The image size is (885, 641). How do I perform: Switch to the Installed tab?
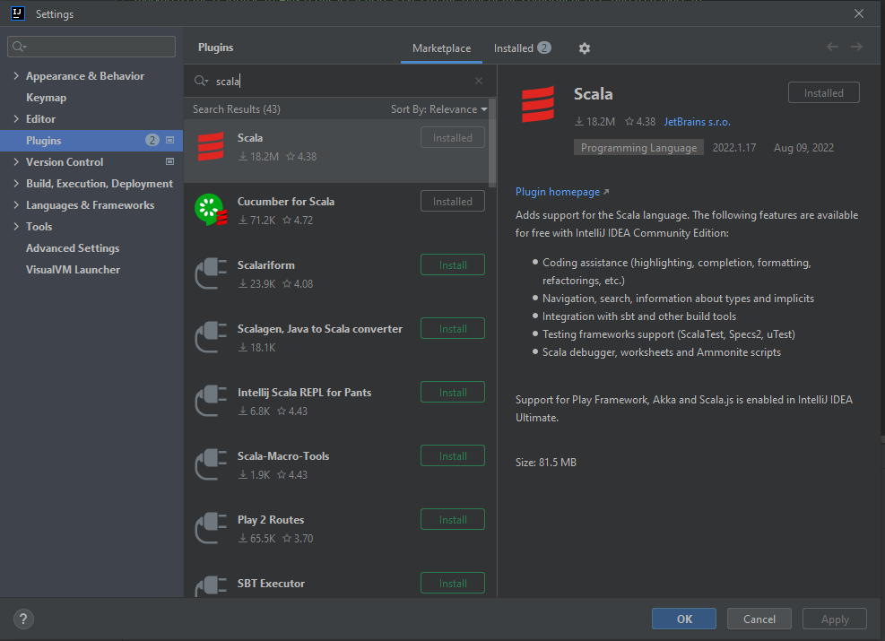(x=522, y=48)
